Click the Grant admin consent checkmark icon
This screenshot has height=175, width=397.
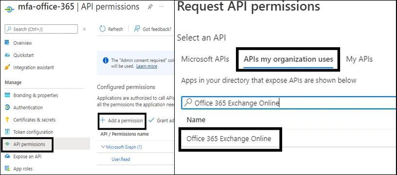pos(151,120)
